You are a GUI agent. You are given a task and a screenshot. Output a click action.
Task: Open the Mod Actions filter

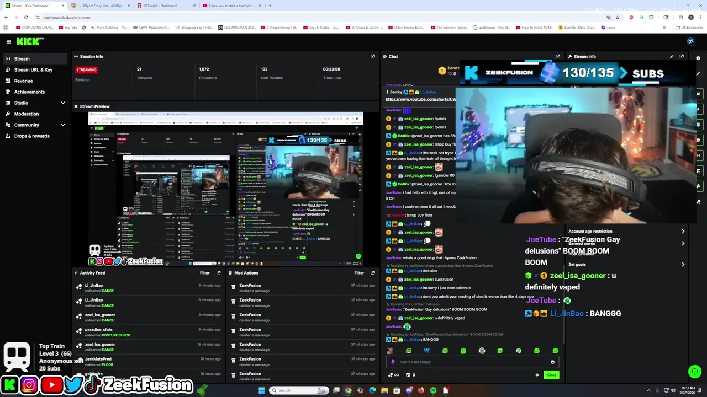[359, 273]
